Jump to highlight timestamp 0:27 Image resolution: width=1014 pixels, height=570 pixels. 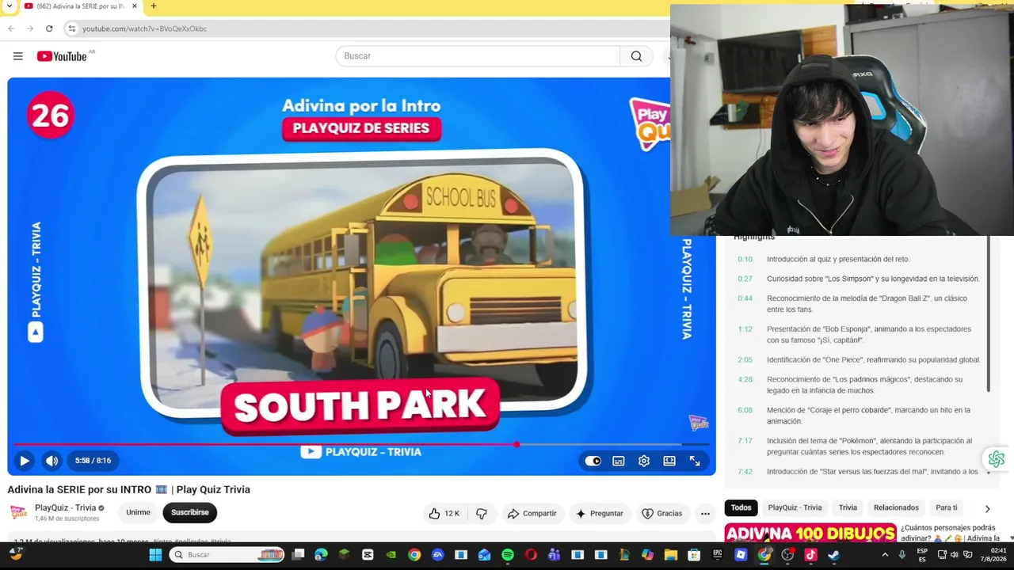(745, 279)
